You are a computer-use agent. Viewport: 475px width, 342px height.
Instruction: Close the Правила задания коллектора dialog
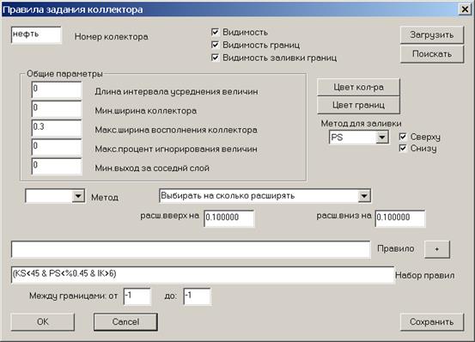(x=465, y=9)
